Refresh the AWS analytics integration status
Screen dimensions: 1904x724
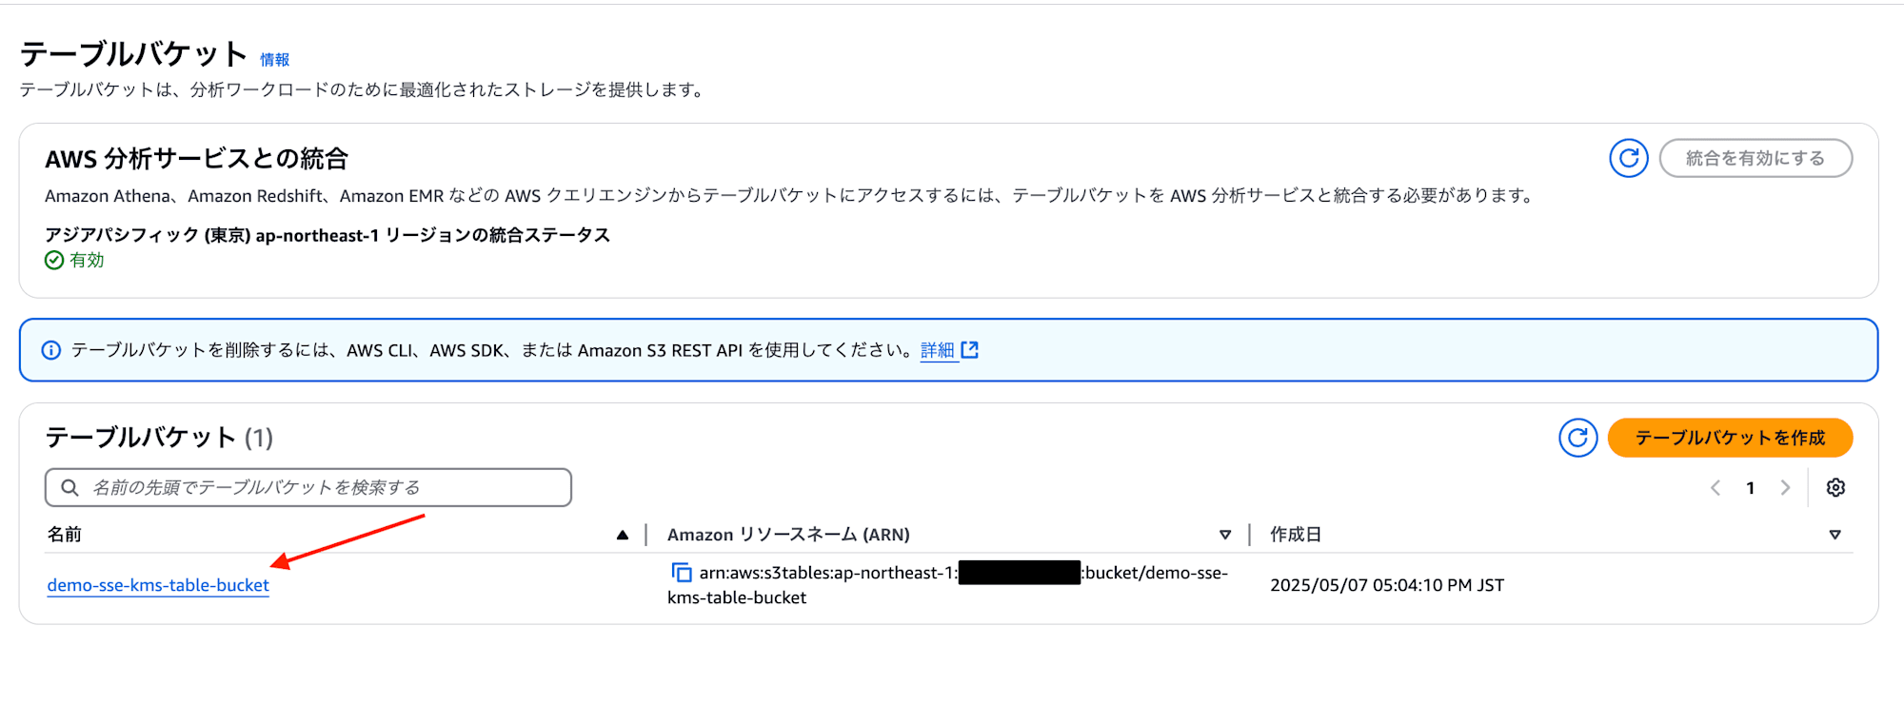(1629, 158)
